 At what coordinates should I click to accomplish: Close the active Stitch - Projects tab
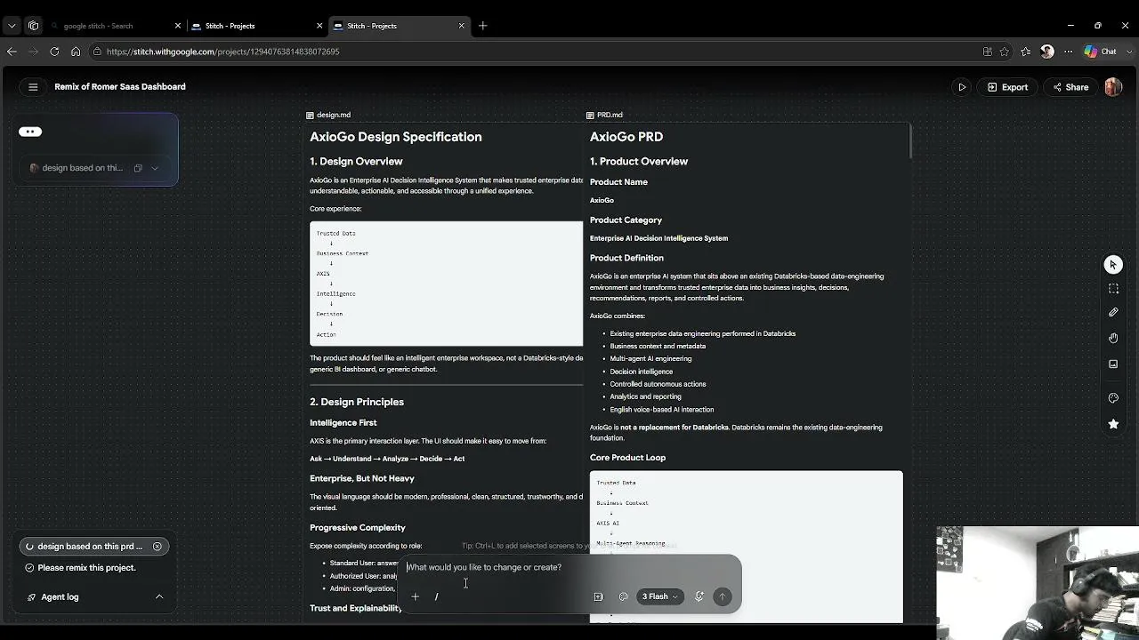462,26
